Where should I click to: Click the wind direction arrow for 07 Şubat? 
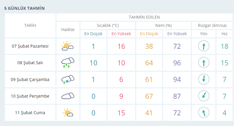(204, 46)
